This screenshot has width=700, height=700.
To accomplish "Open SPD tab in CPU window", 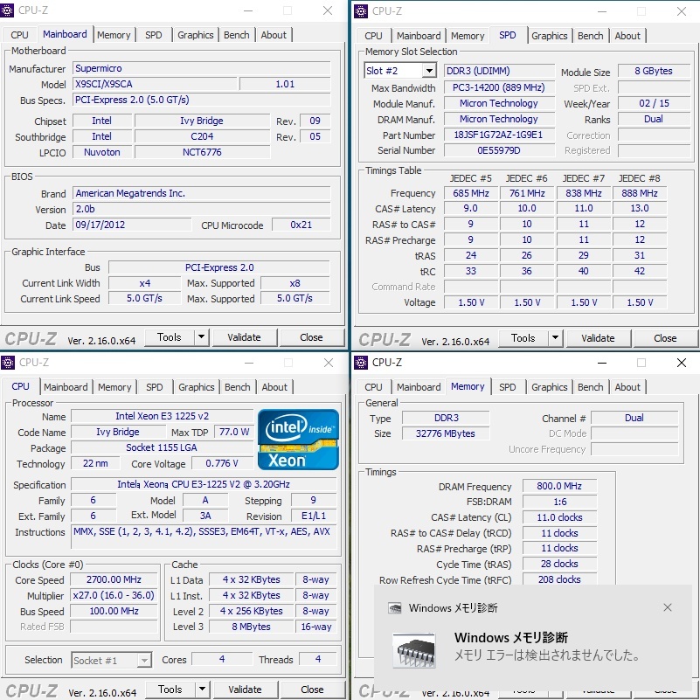I will coord(154,387).
